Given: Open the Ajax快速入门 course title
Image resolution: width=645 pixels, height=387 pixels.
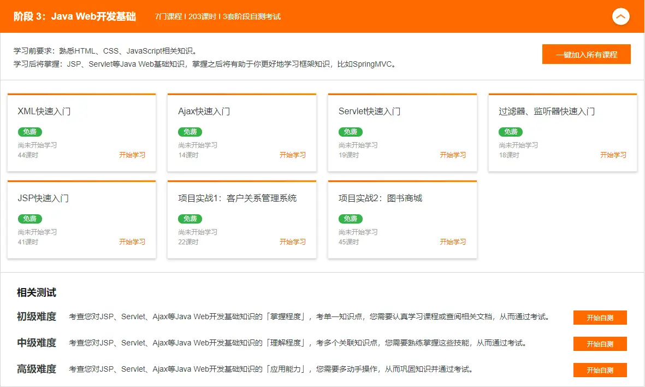Looking at the screenshot, I should point(204,111).
